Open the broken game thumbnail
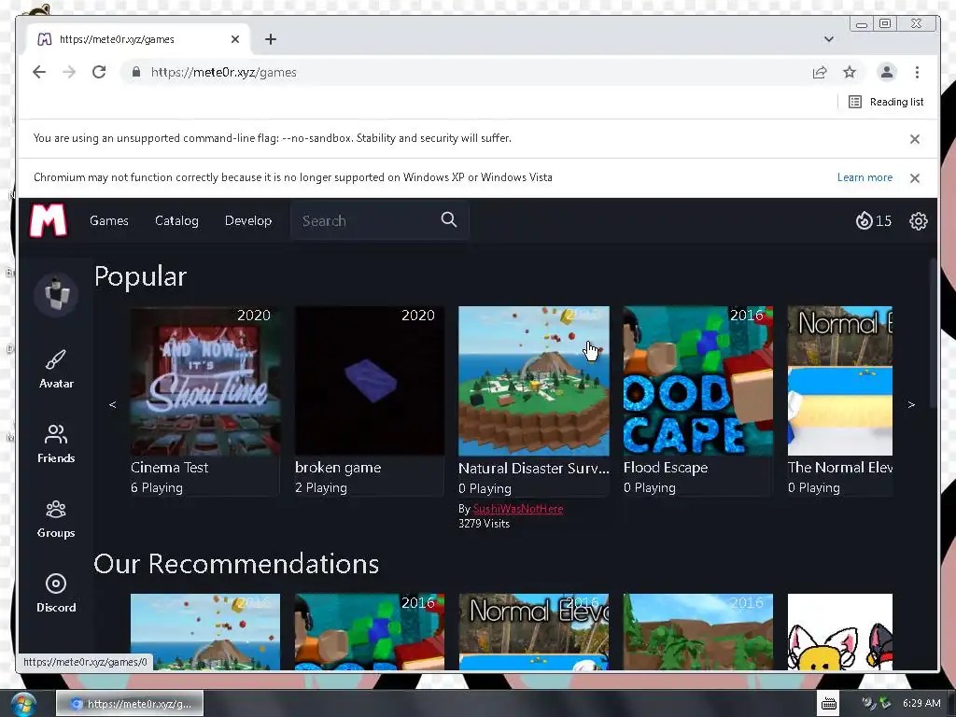 370,381
